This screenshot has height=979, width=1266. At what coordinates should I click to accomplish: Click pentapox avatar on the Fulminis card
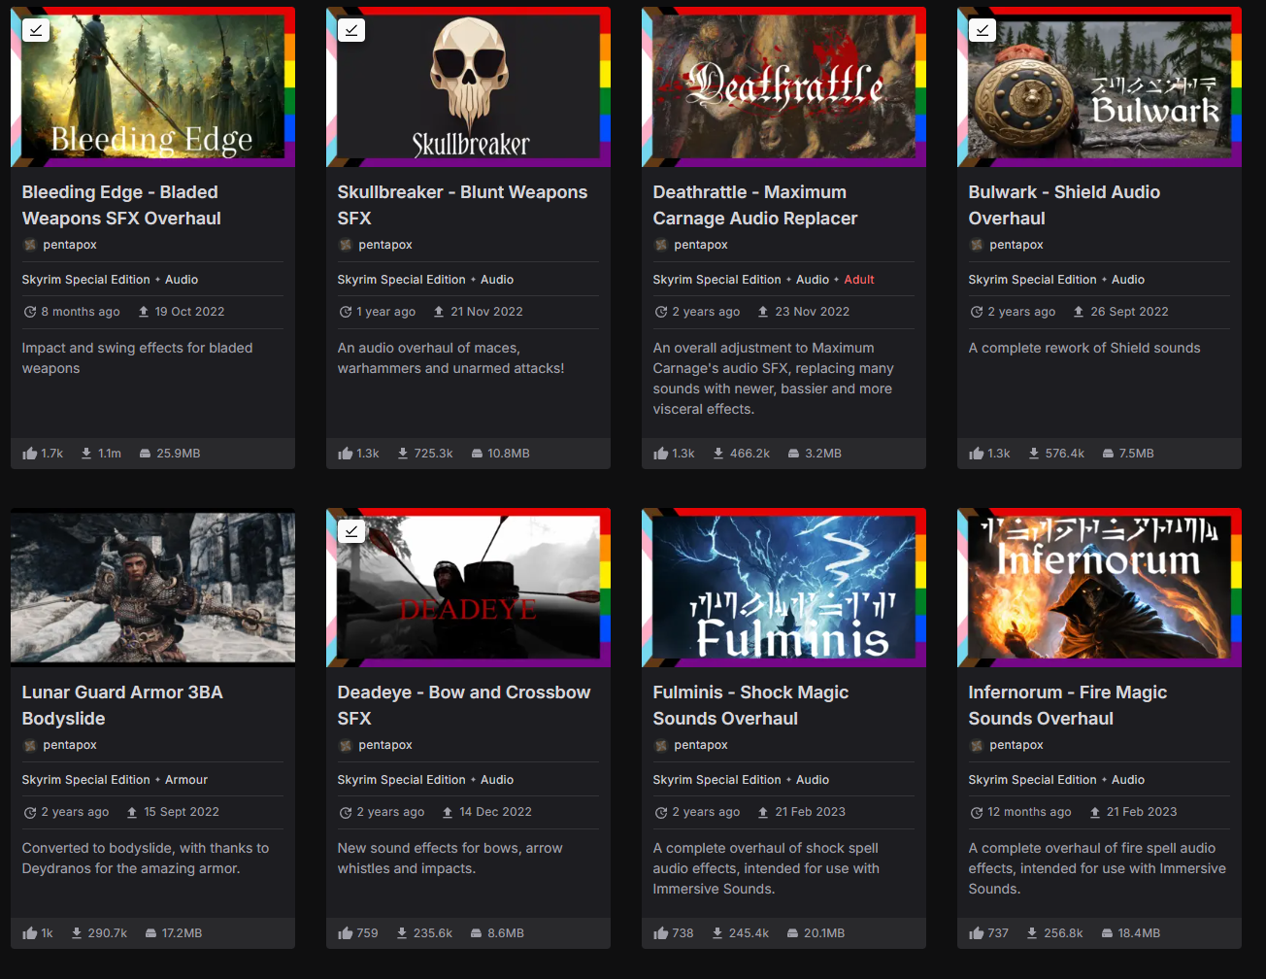tap(661, 745)
